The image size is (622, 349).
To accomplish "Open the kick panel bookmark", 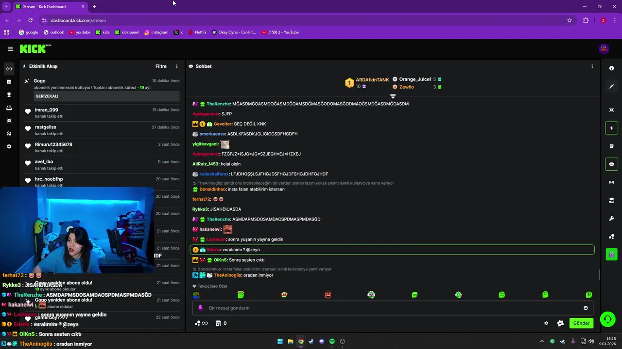I will tap(127, 32).
